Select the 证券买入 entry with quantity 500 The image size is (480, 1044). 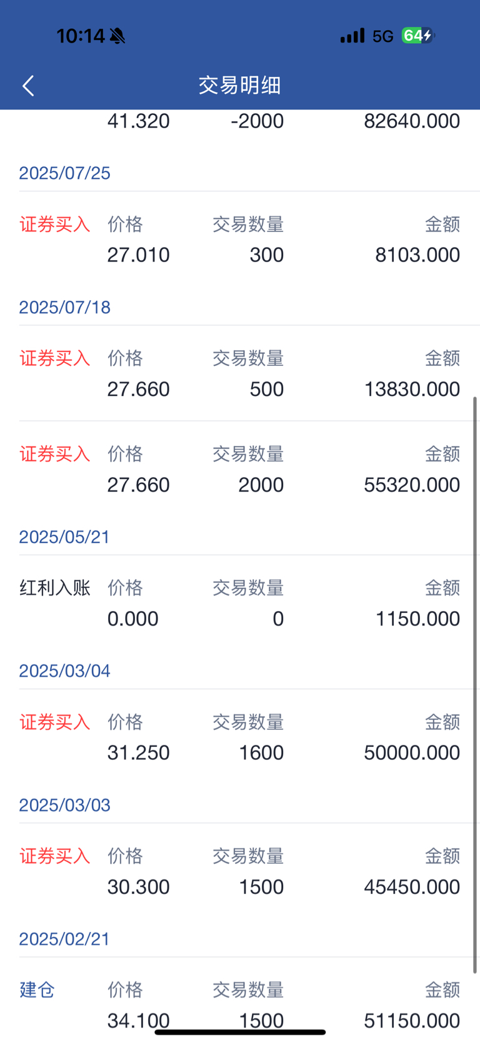[240, 373]
